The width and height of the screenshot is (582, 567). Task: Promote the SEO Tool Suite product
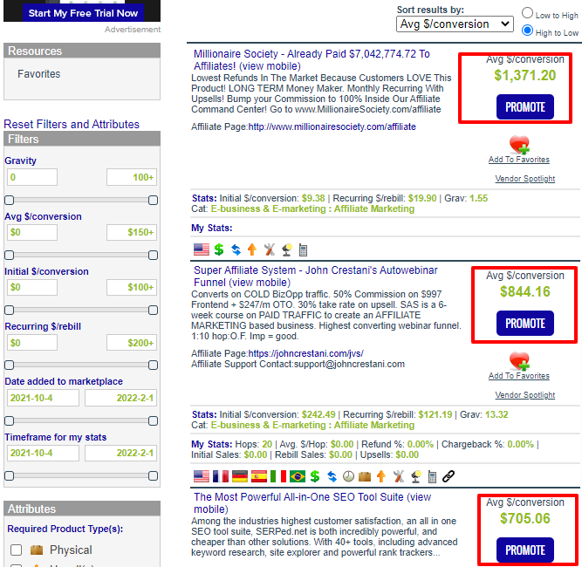(x=524, y=550)
